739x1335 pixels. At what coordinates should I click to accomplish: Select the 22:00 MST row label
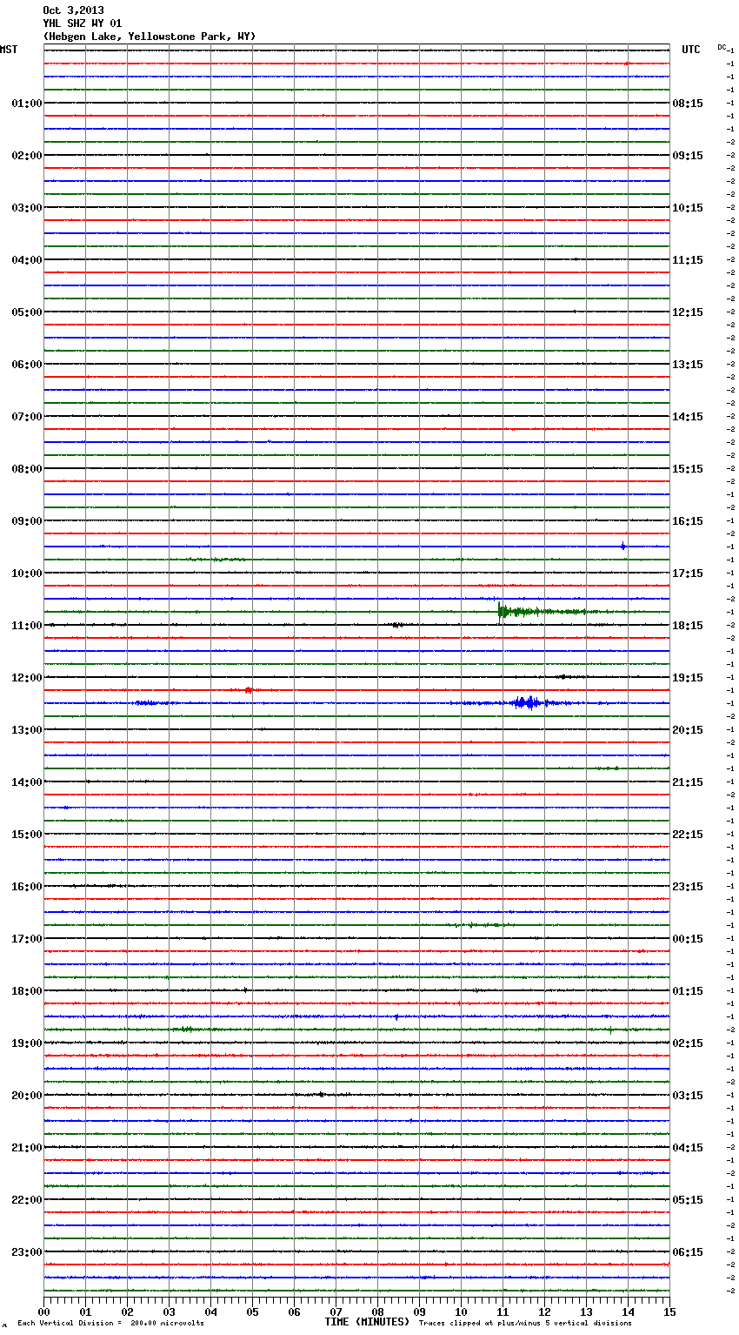coord(27,1200)
